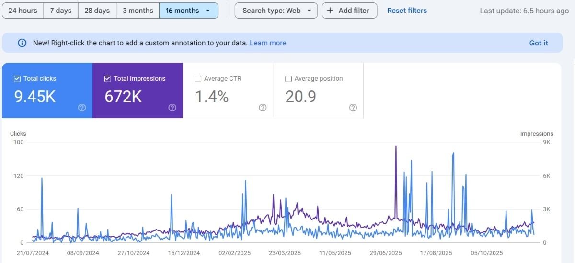
Task: Uncheck the Total impressions checkbox
Action: click(107, 79)
